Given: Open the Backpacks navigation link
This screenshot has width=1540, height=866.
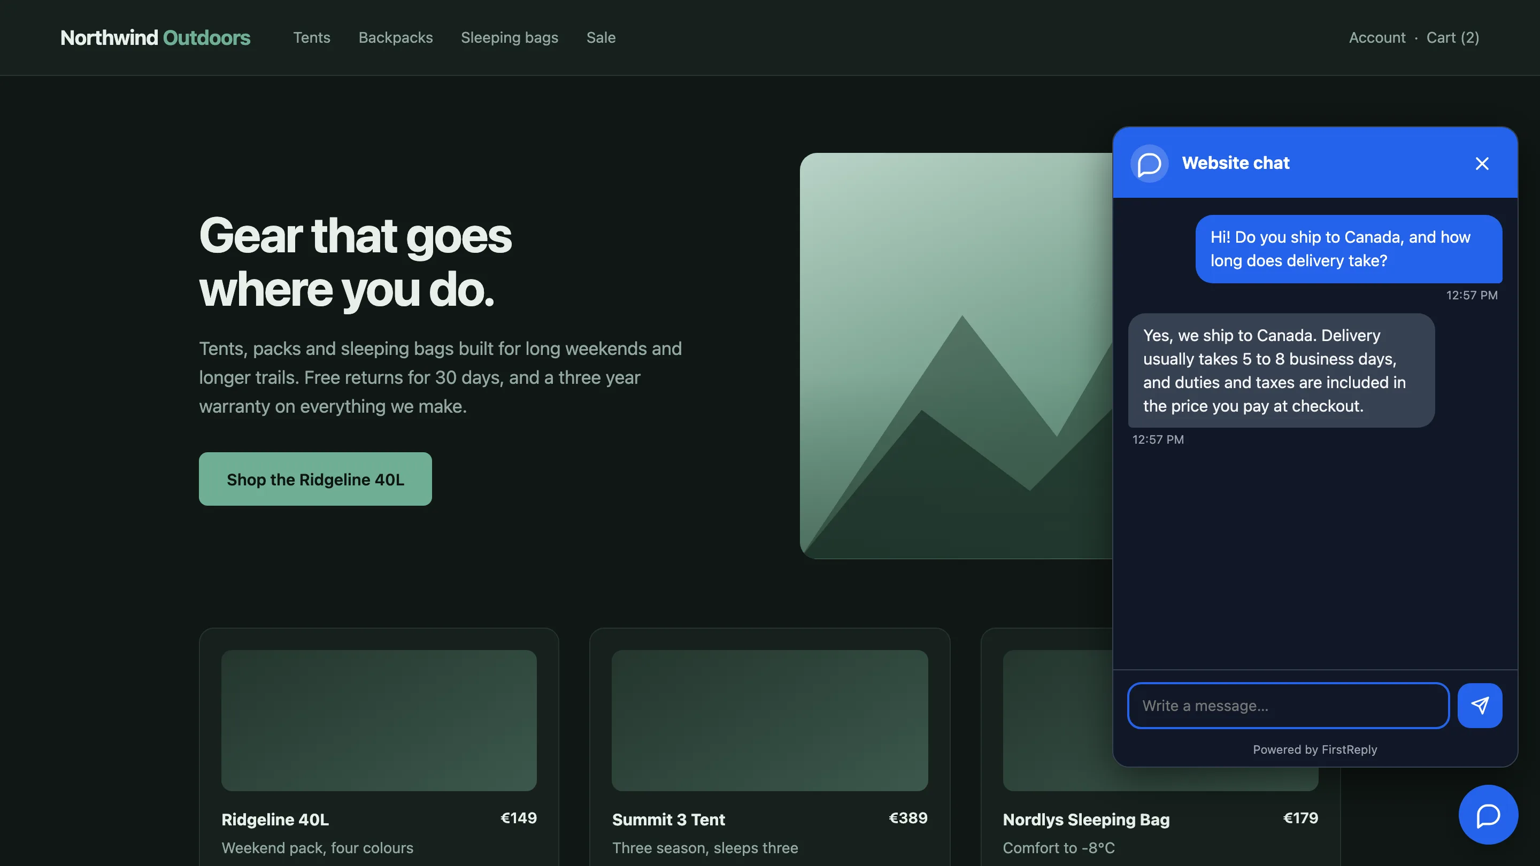Looking at the screenshot, I should click(x=395, y=37).
